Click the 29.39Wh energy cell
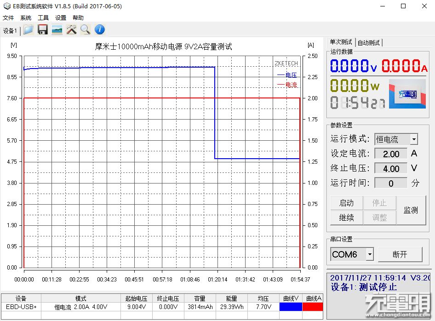This screenshot has width=435, height=321. click(x=232, y=307)
